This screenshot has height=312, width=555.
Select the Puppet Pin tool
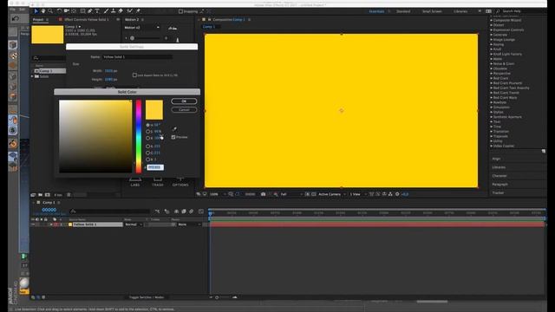pos(138,11)
